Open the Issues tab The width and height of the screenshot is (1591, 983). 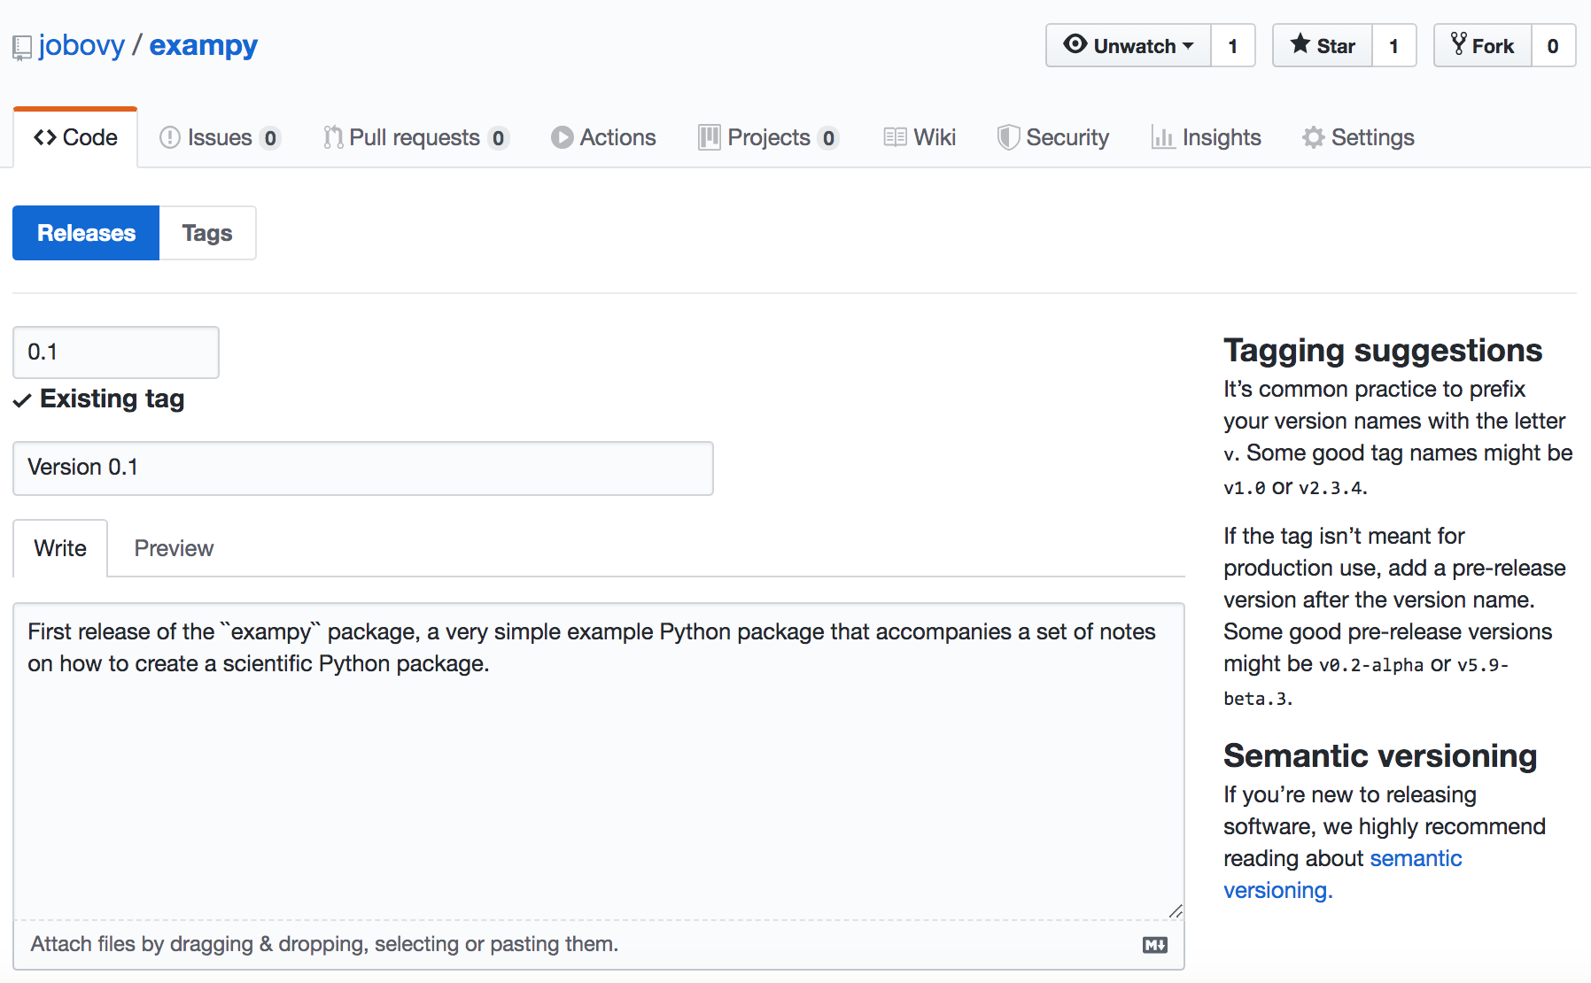220,137
